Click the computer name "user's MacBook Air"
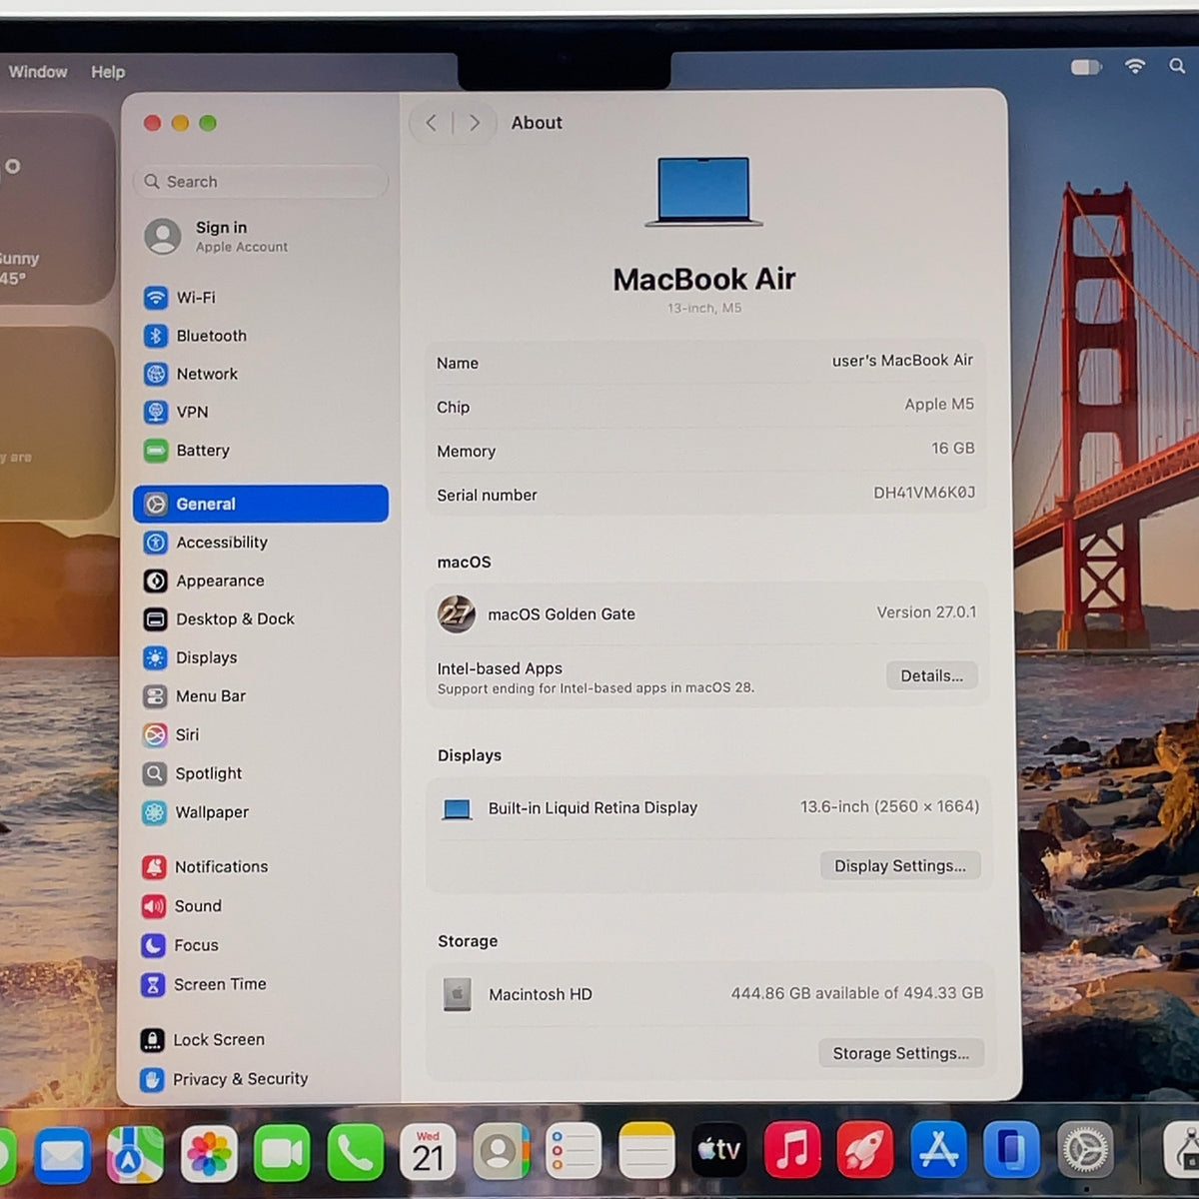This screenshot has width=1199, height=1199. click(902, 361)
